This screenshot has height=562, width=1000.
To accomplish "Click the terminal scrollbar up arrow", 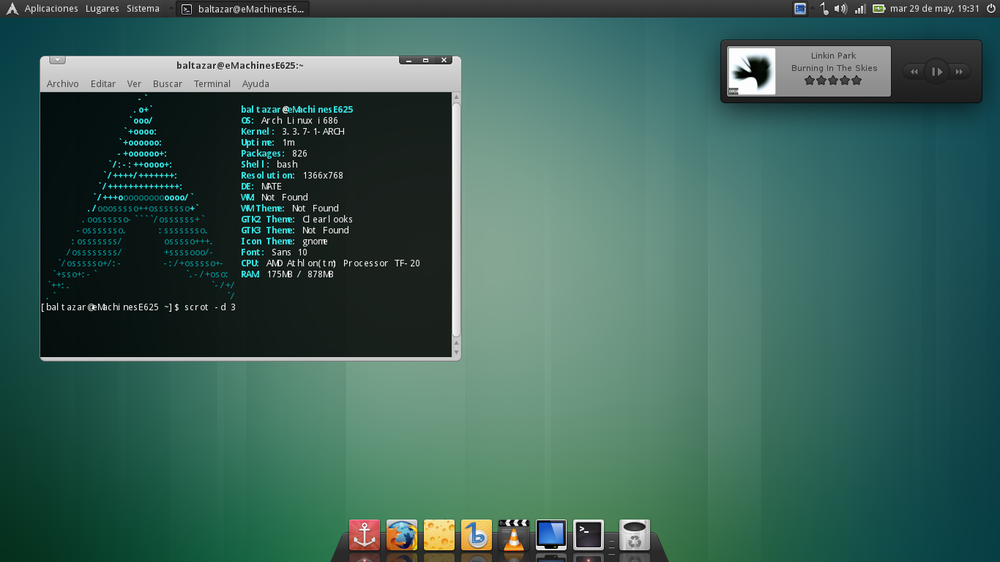I will 457,97.
